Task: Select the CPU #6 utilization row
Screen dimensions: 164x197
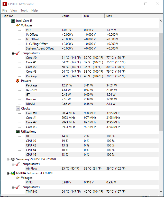Action: [x=92, y=155]
